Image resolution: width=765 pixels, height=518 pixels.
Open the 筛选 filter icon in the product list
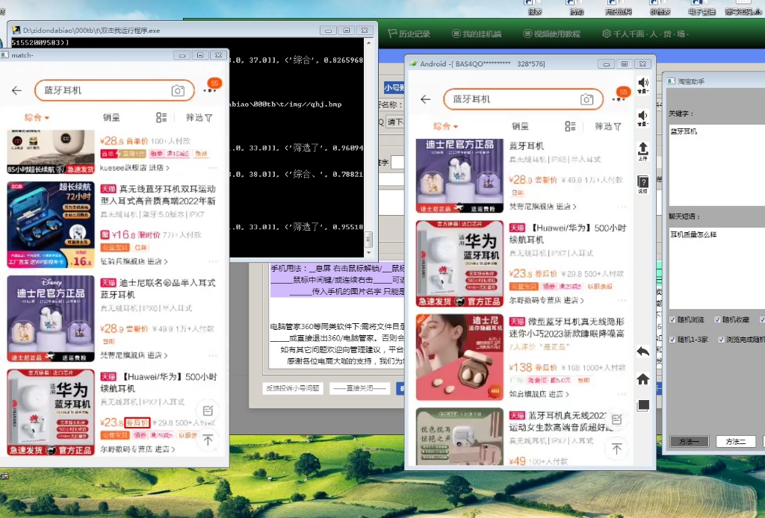coord(608,125)
